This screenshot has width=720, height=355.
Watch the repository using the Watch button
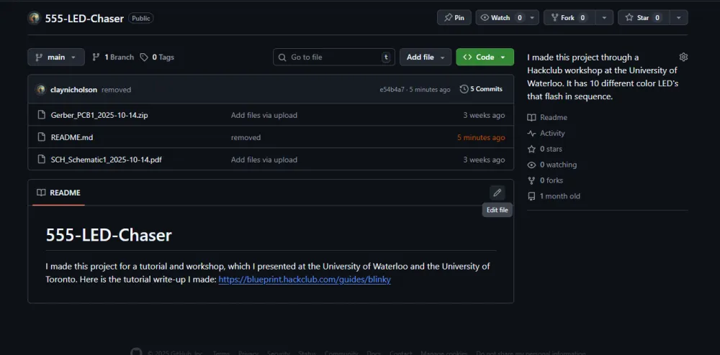pos(495,18)
